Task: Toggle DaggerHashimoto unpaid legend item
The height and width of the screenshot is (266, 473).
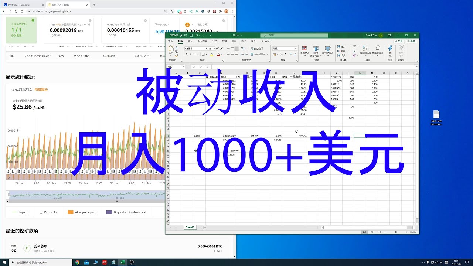Action: click(126, 212)
